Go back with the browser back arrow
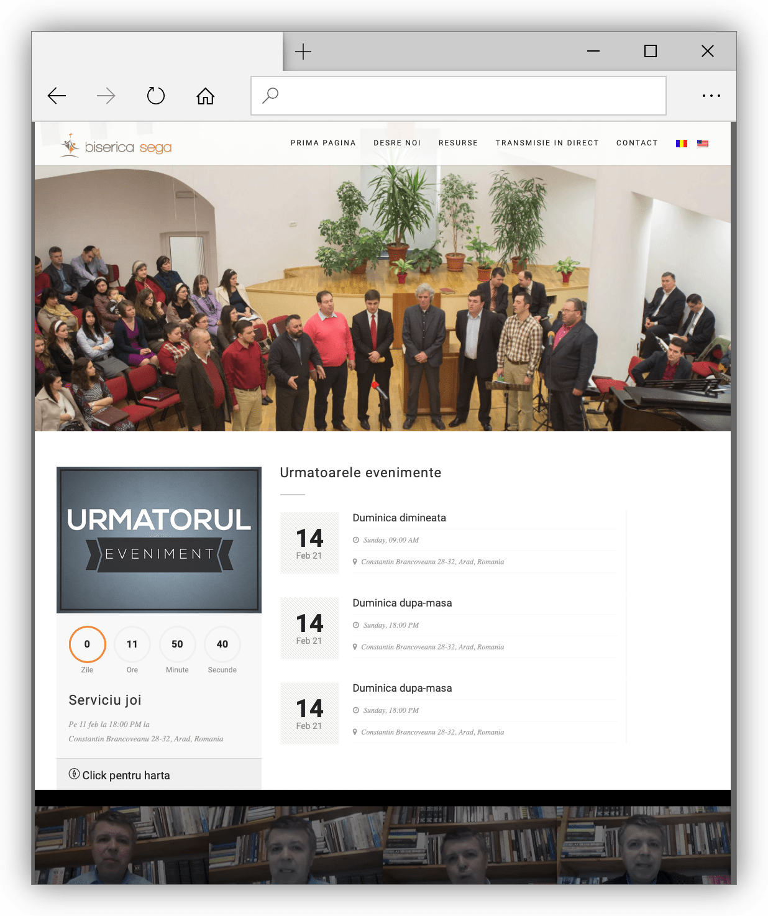Viewport: 768px width, 916px height. point(57,96)
